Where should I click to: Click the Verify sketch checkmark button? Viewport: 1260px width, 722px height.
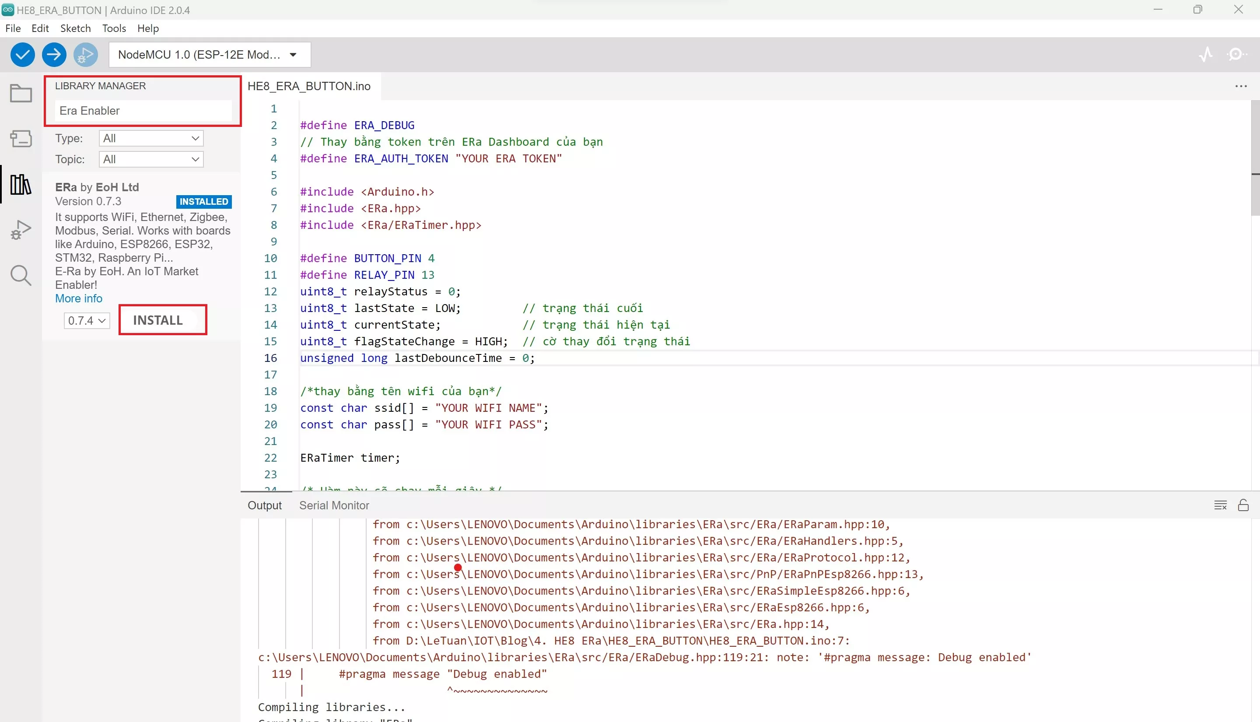pos(22,55)
